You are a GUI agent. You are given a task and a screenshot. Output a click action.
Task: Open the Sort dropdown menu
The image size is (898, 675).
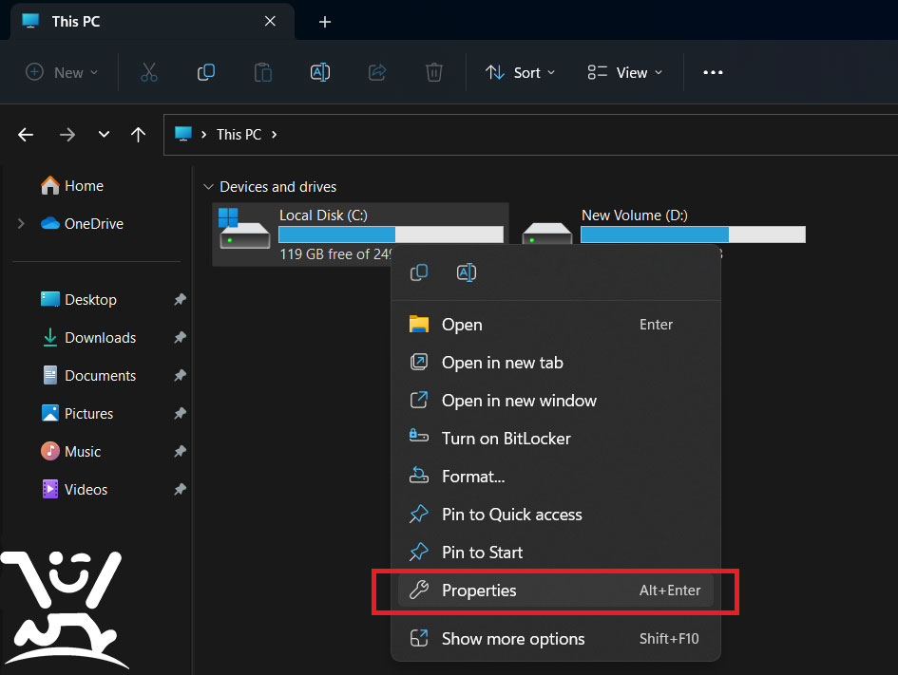point(520,73)
